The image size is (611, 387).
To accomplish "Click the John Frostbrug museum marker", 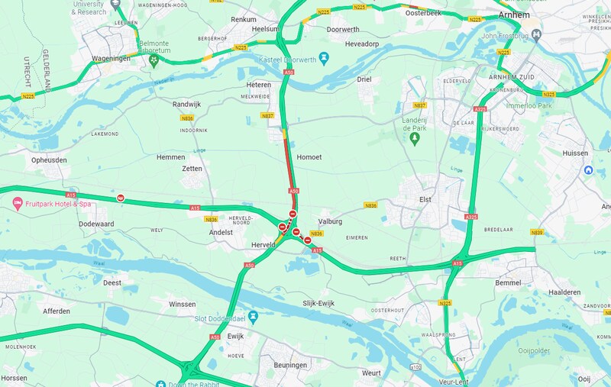I will click(x=537, y=35).
